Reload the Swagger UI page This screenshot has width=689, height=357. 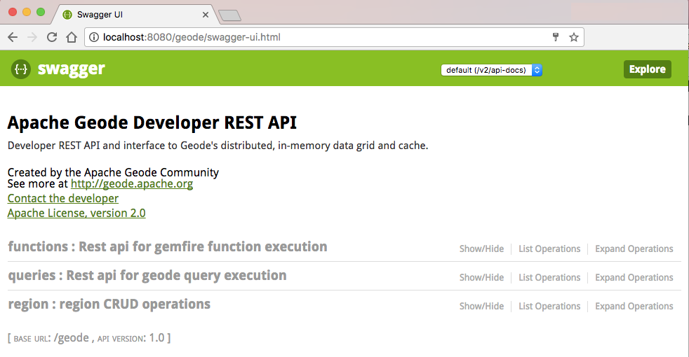click(52, 37)
